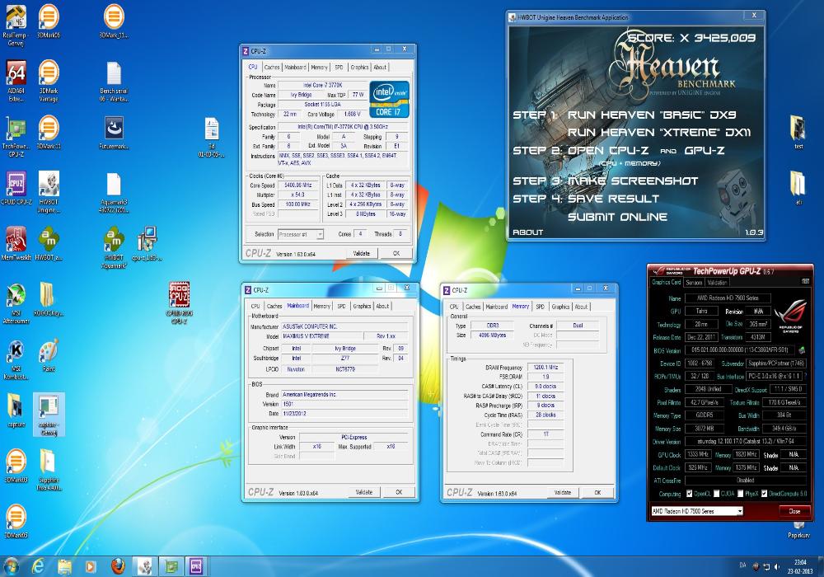Image resolution: width=824 pixels, height=577 pixels.
Task: Click Make Screenshot in HWBOT Heaven
Action: (633, 181)
